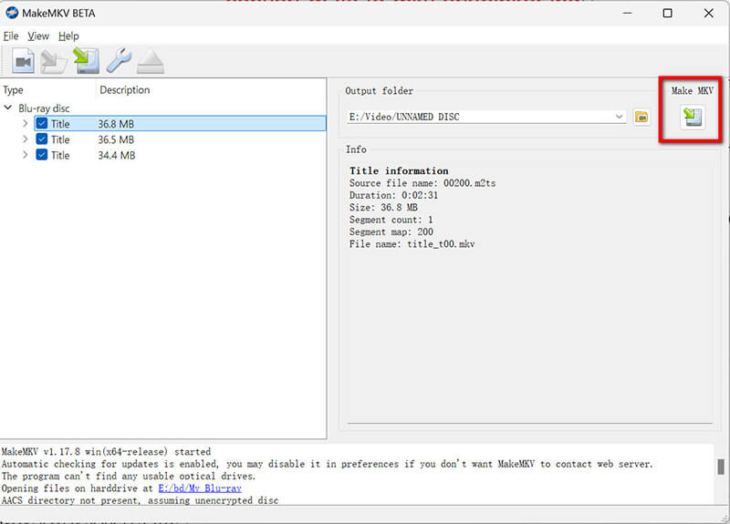Click the 'File name: title_t00.mkv' line
Viewport: 730px width, 524px height.
pyautogui.click(x=412, y=244)
